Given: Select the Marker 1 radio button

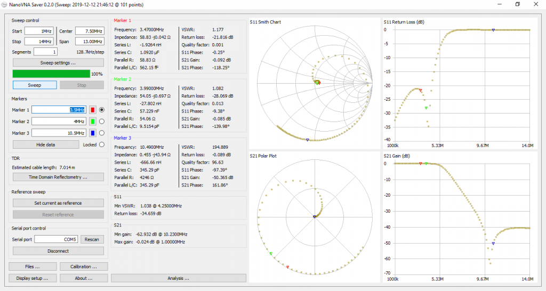Looking at the screenshot, I should pos(102,110).
